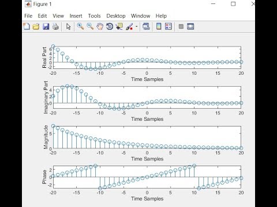Click the New Figure icon
This screenshot has width=277, height=207.
[27, 26]
